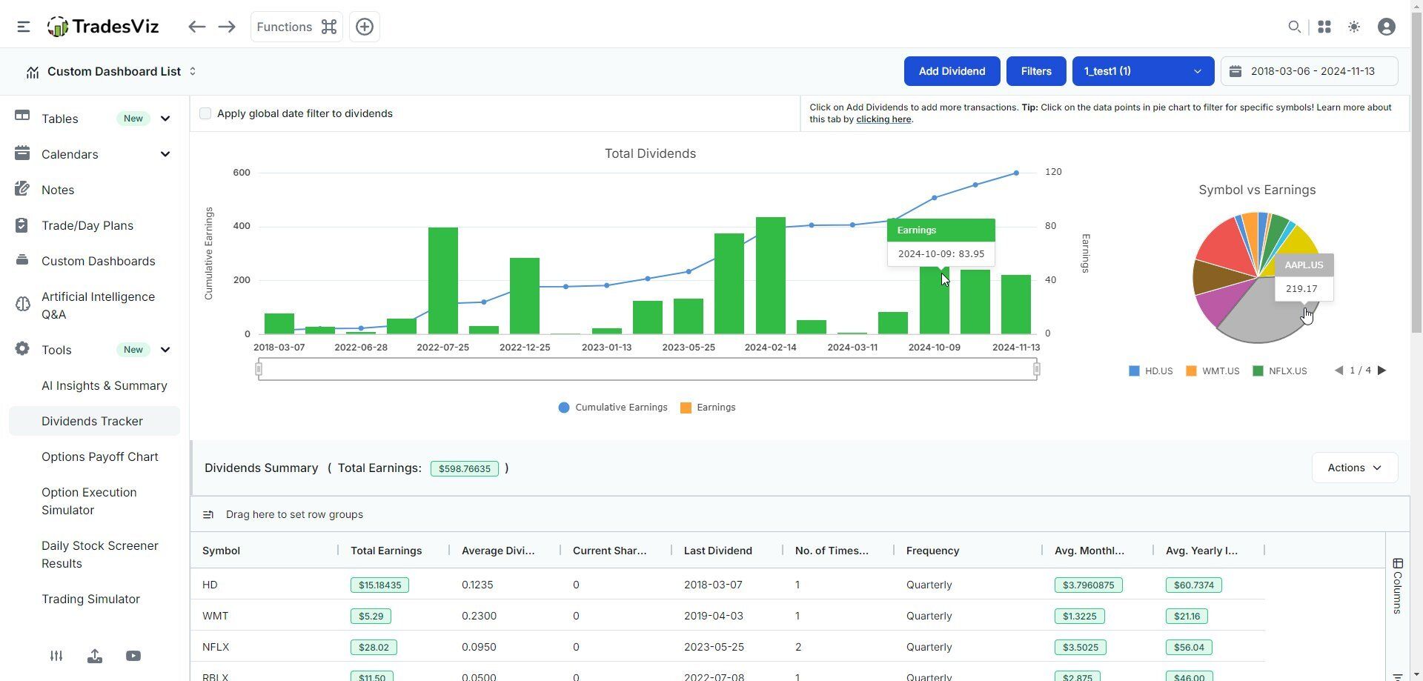Image resolution: width=1423 pixels, height=681 pixels.
Task: Click the chart range slider left handle
Action: point(259,369)
